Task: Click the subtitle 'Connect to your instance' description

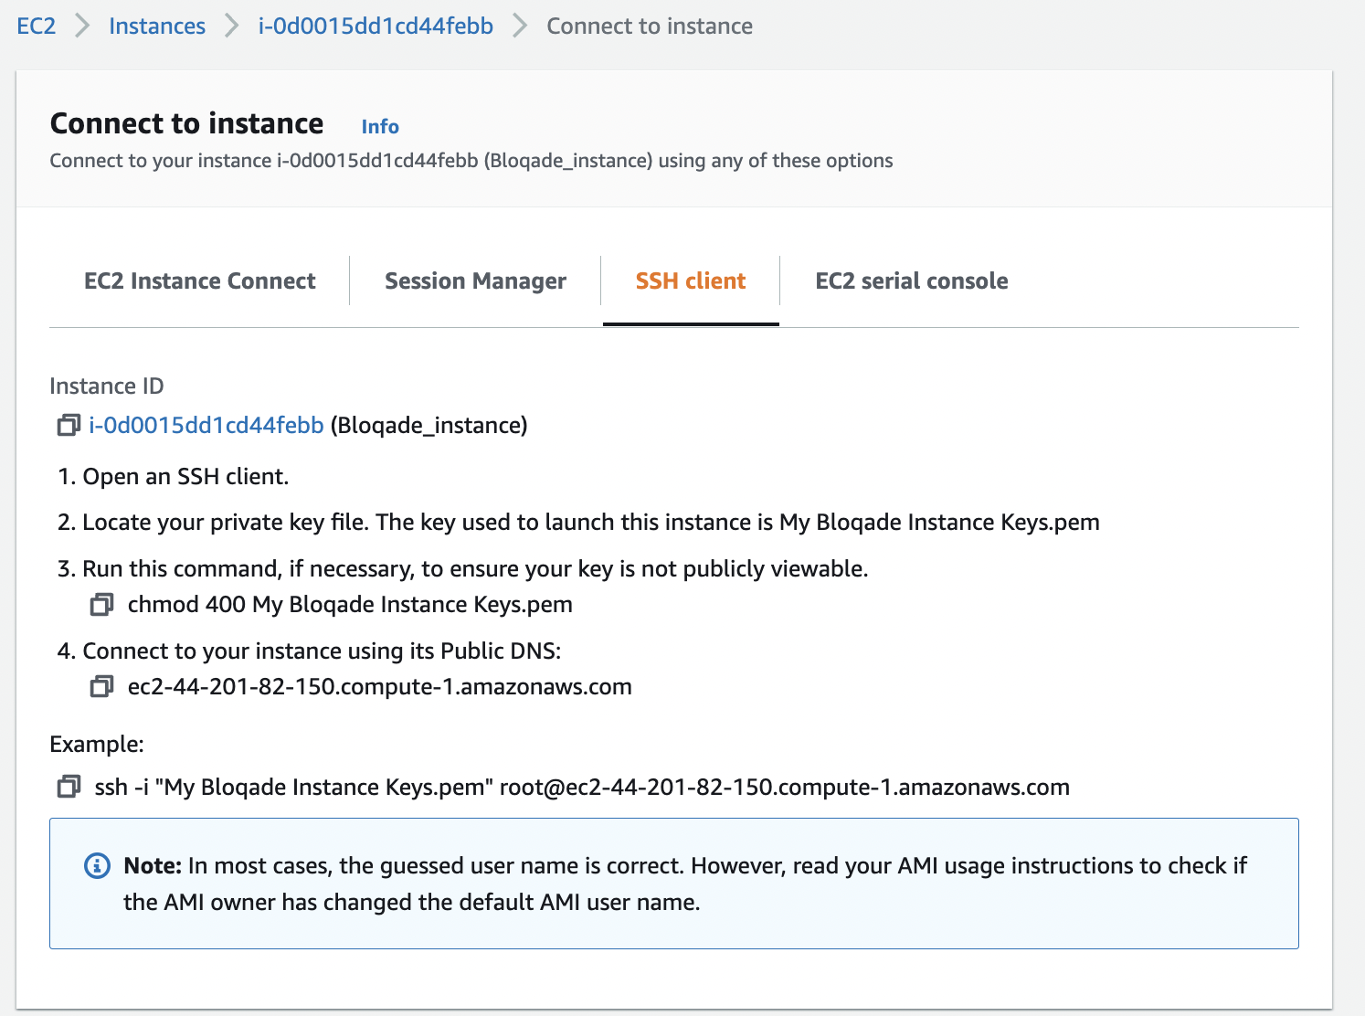Action: click(471, 161)
